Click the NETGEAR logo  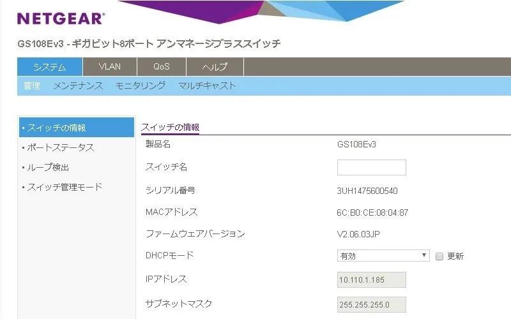(x=61, y=19)
